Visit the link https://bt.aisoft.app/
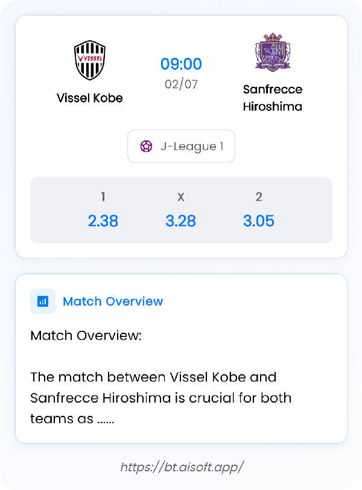This screenshot has width=362, height=490. point(181,466)
